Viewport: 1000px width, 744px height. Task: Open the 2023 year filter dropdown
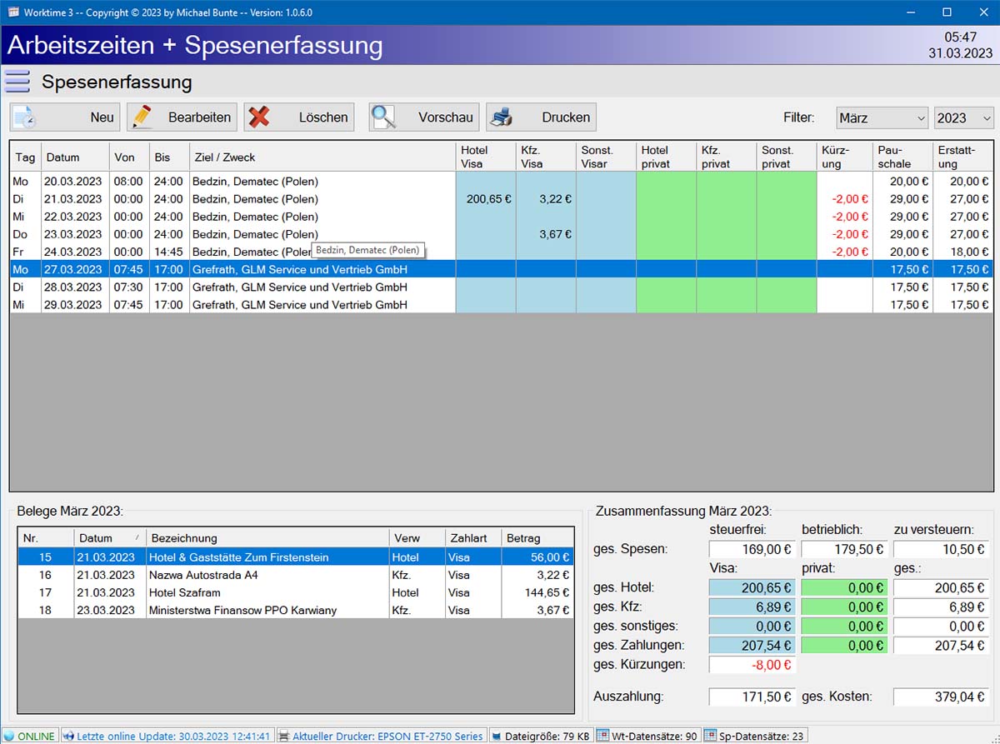tap(963, 118)
